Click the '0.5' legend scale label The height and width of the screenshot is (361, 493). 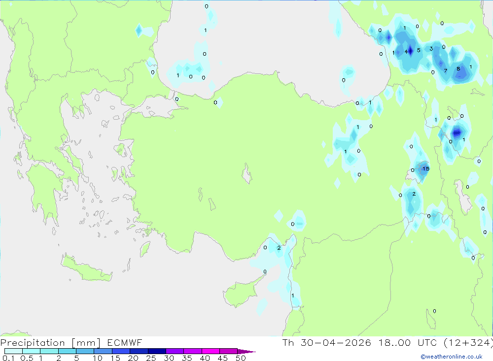tap(27, 358)
